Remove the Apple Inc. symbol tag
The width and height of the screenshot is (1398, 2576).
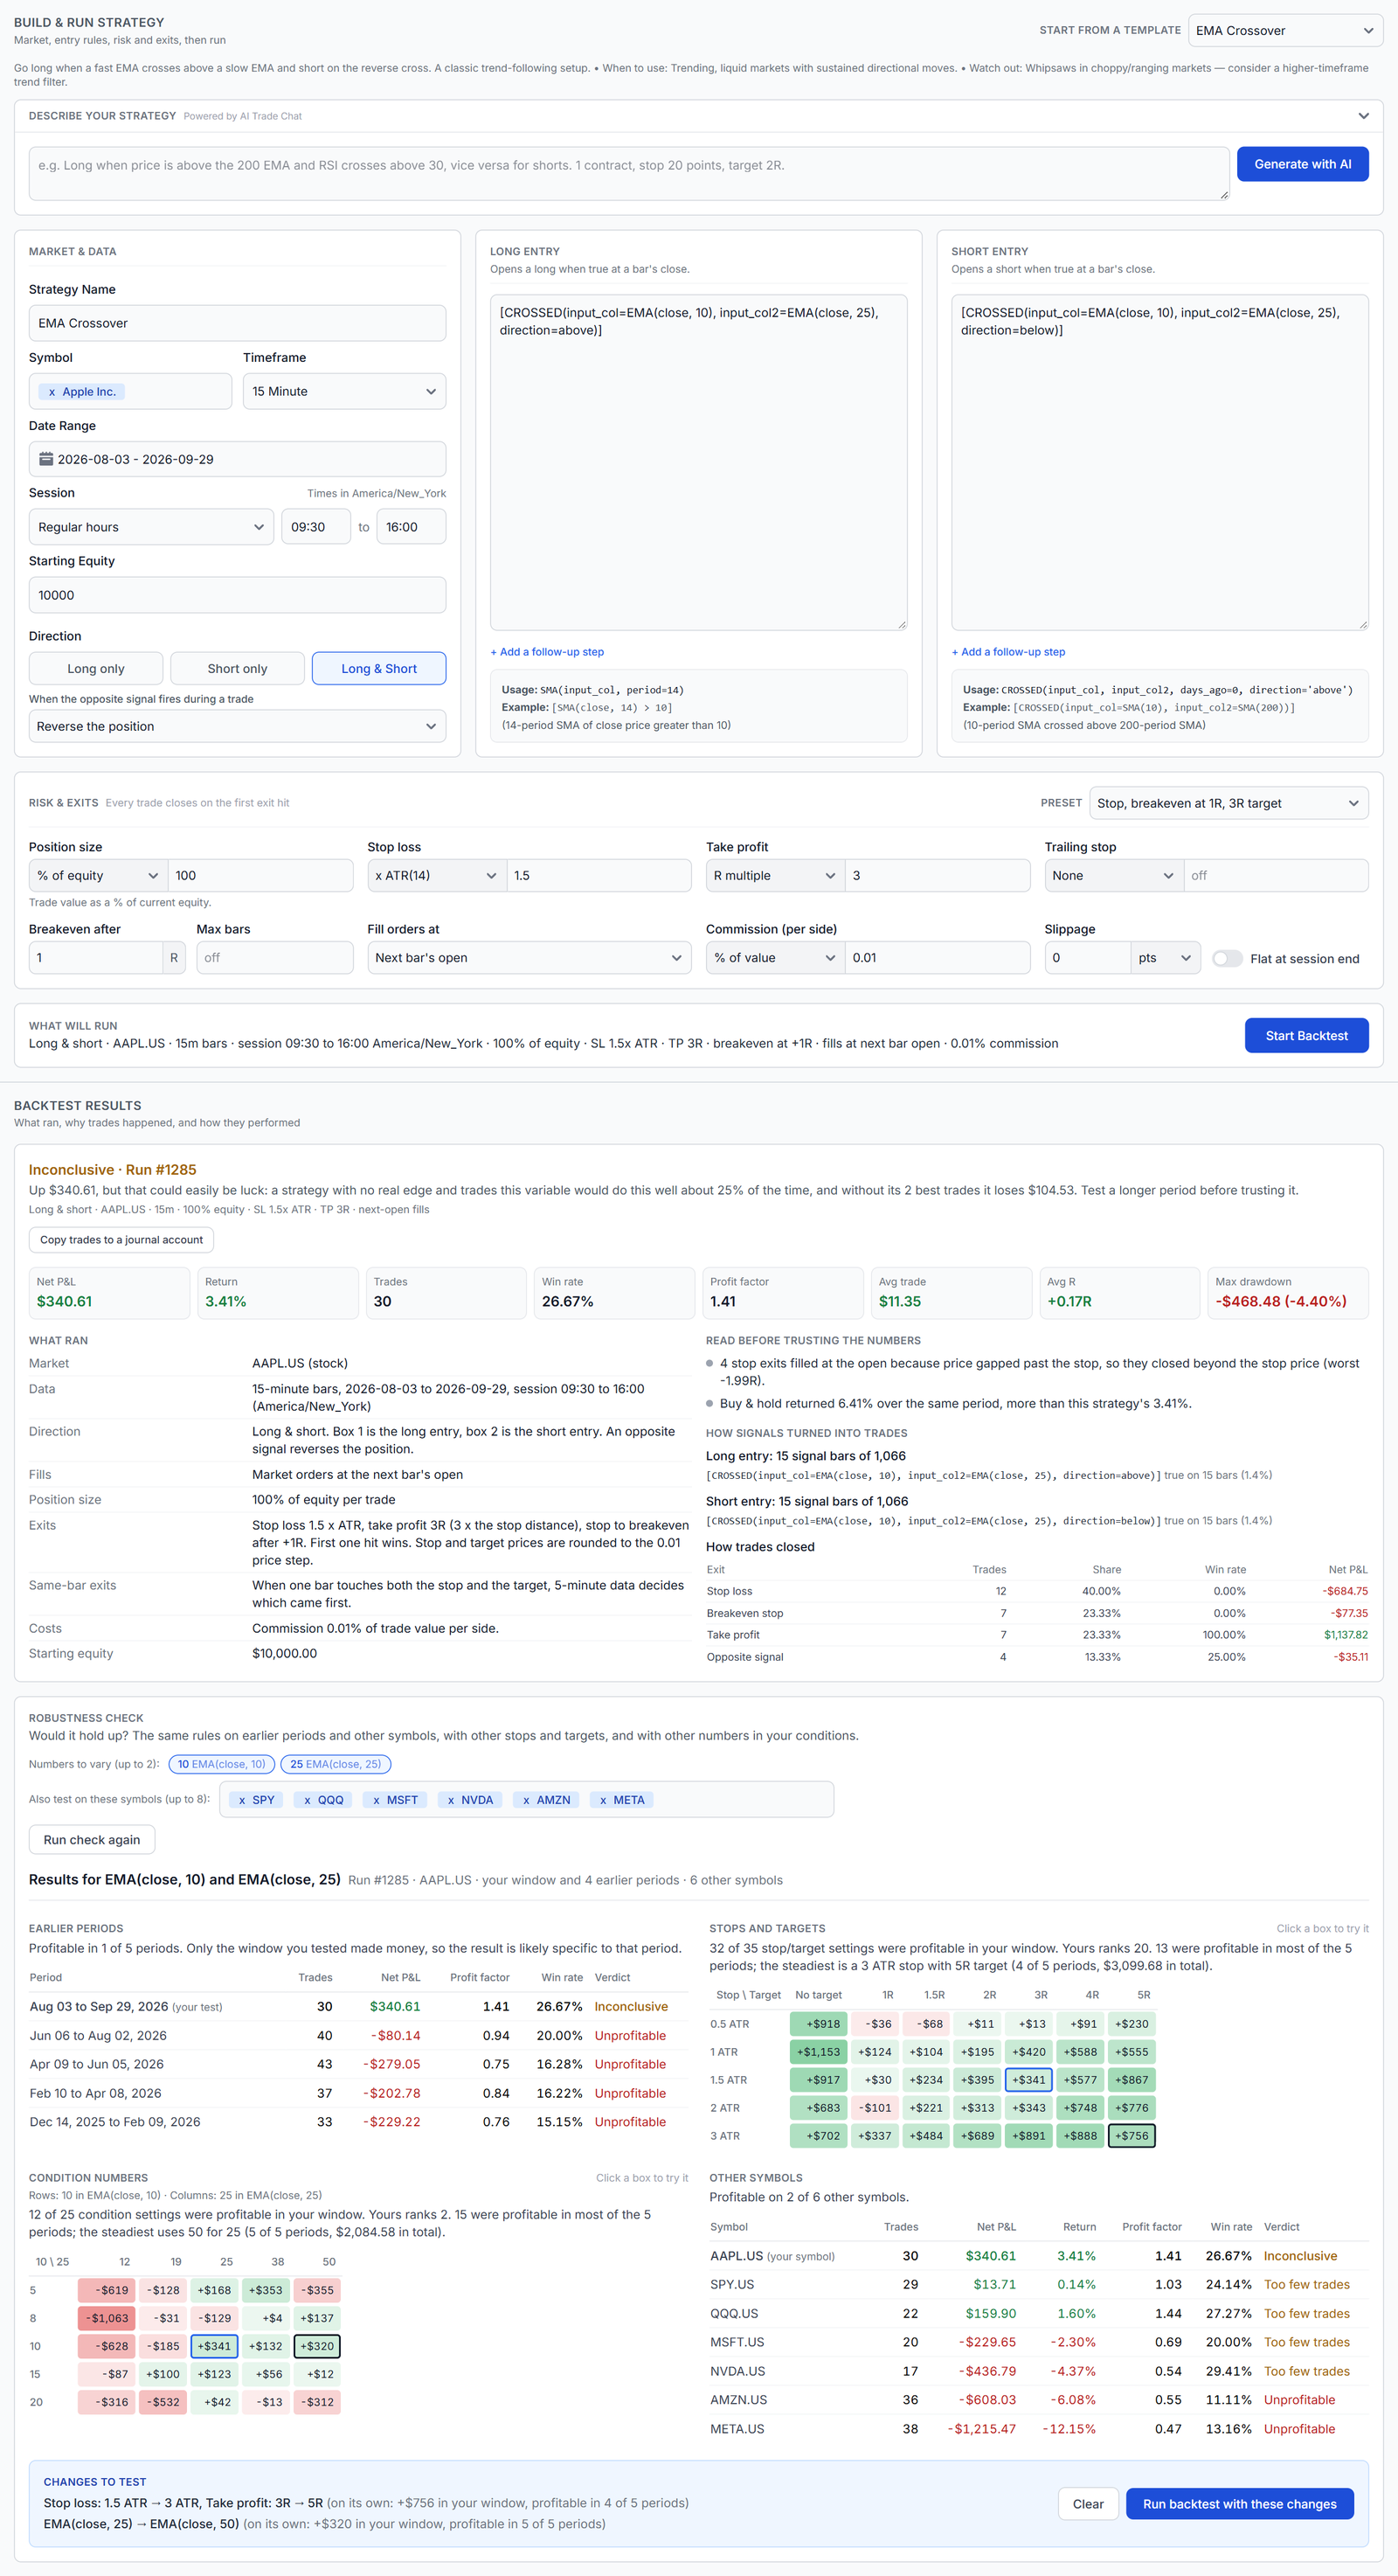coord(52,392)
